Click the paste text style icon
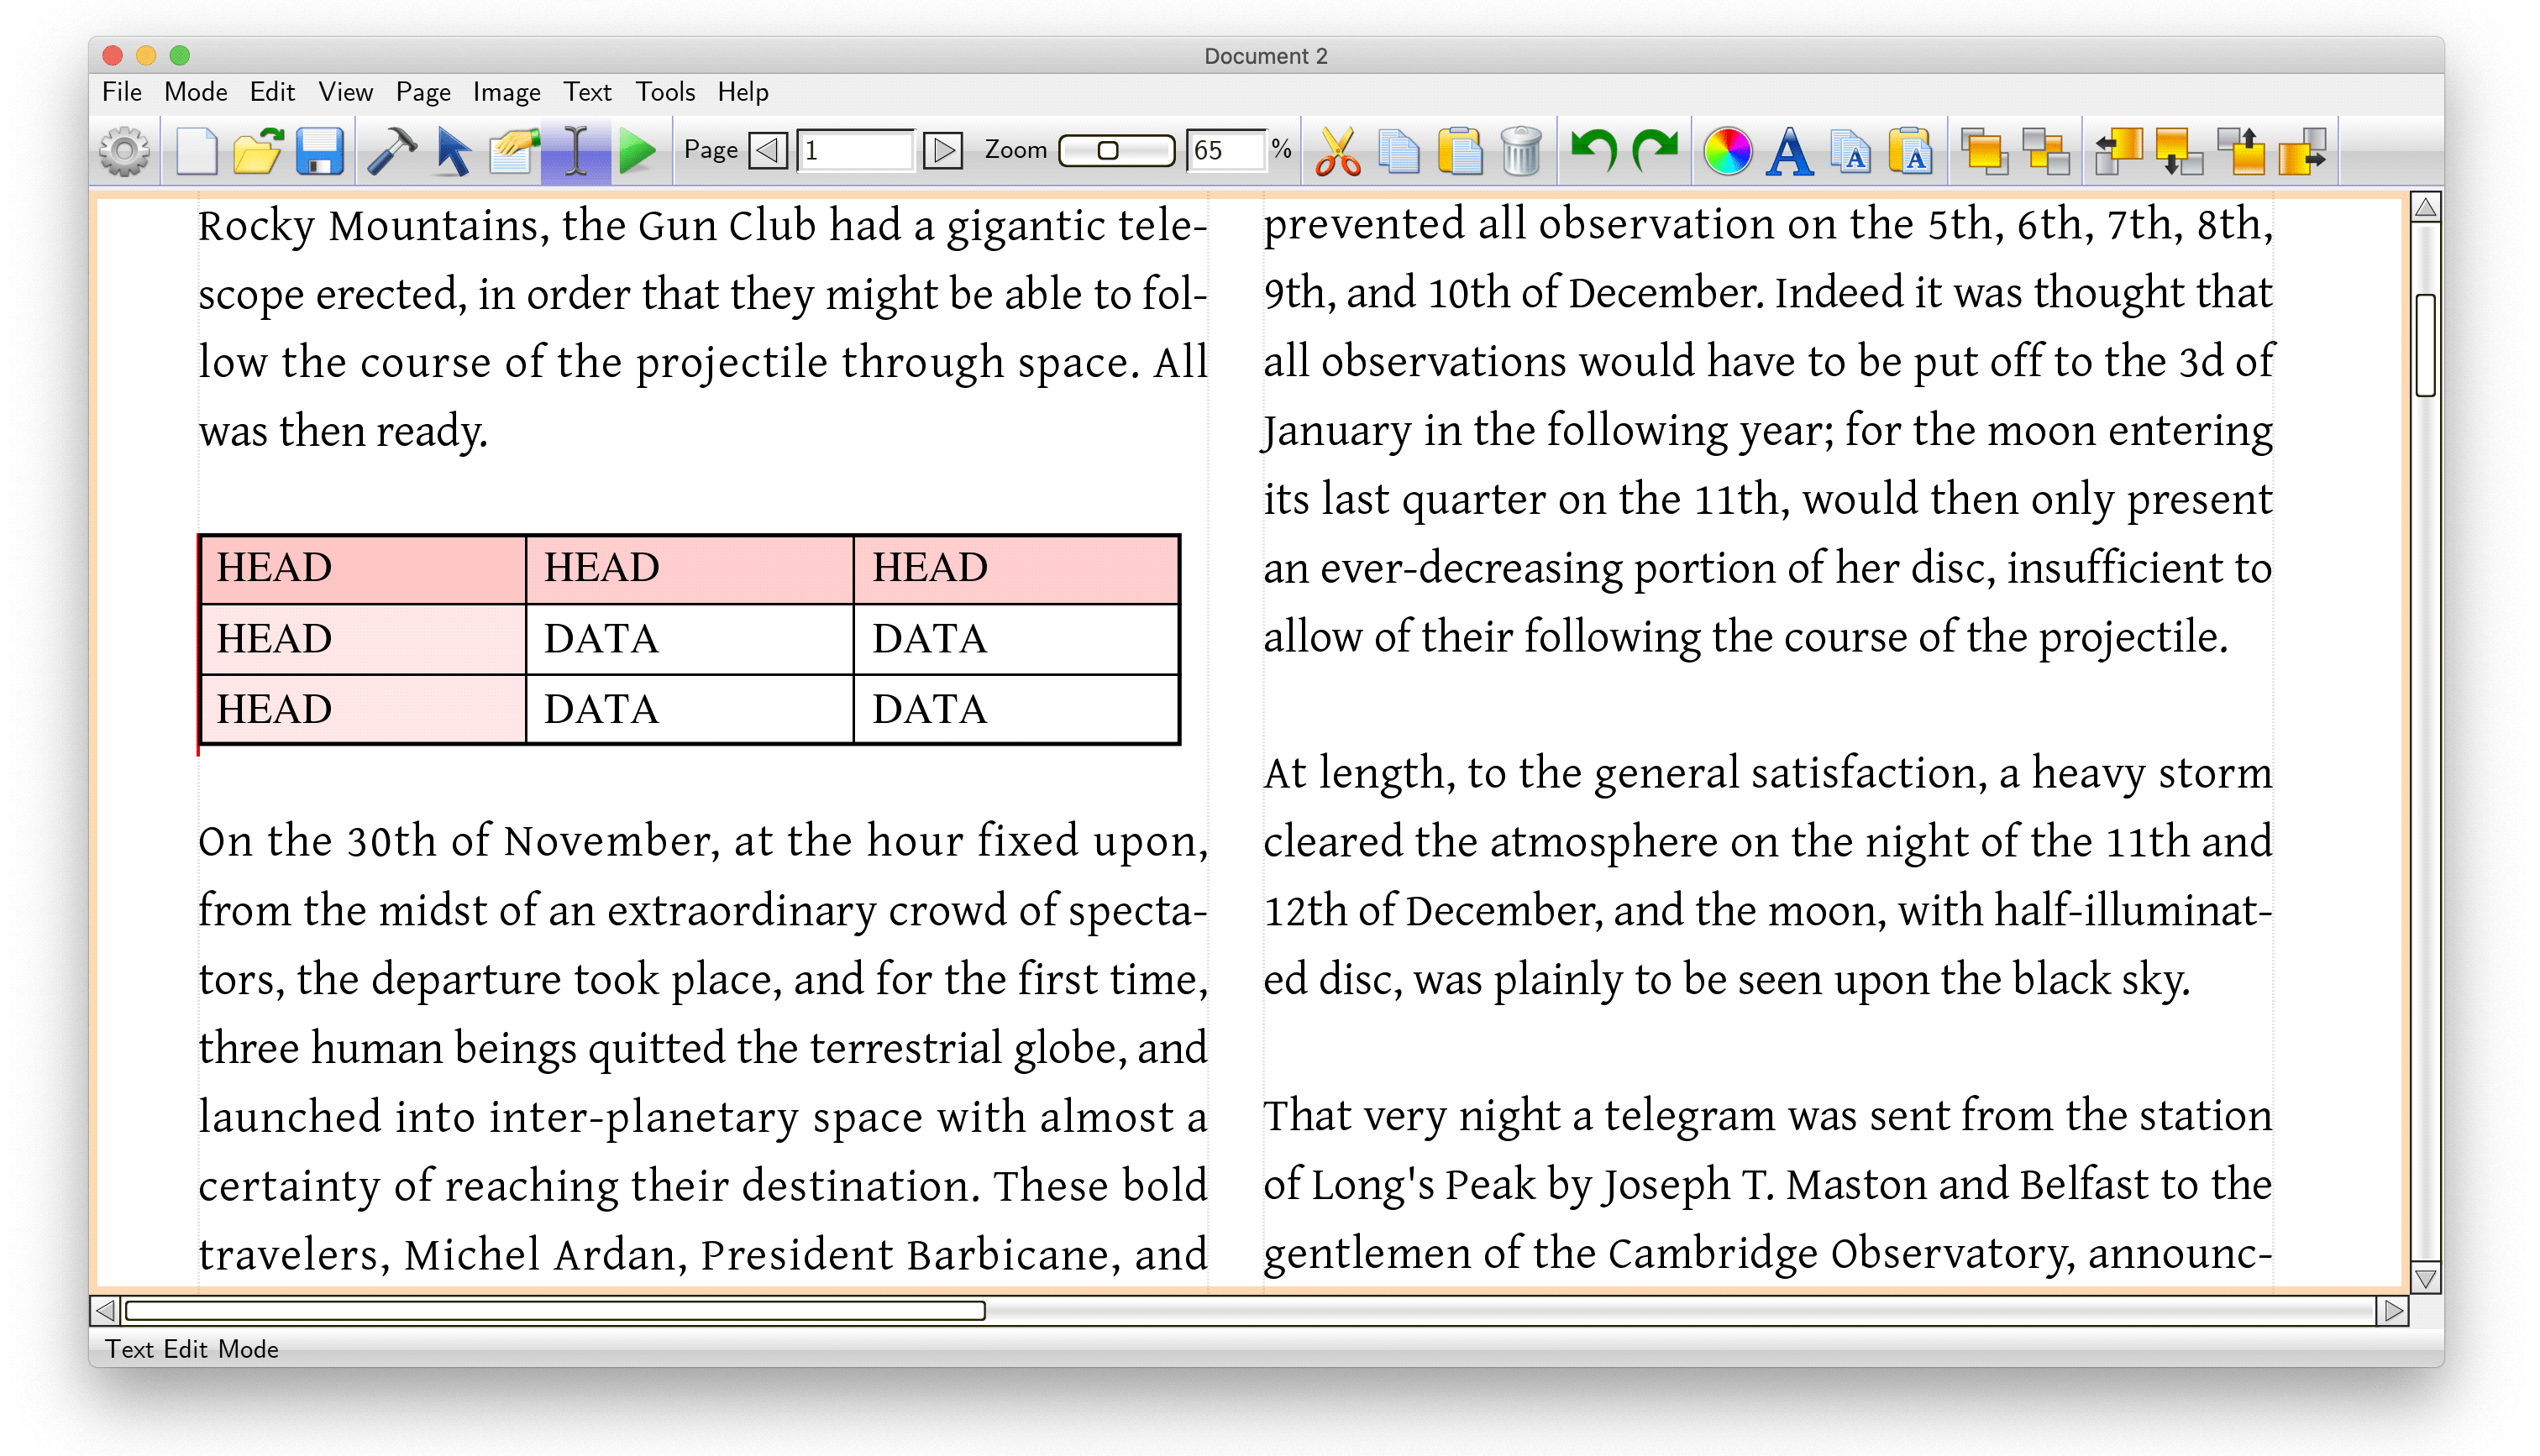The image size is (2540, 1456). [1912, 151]
